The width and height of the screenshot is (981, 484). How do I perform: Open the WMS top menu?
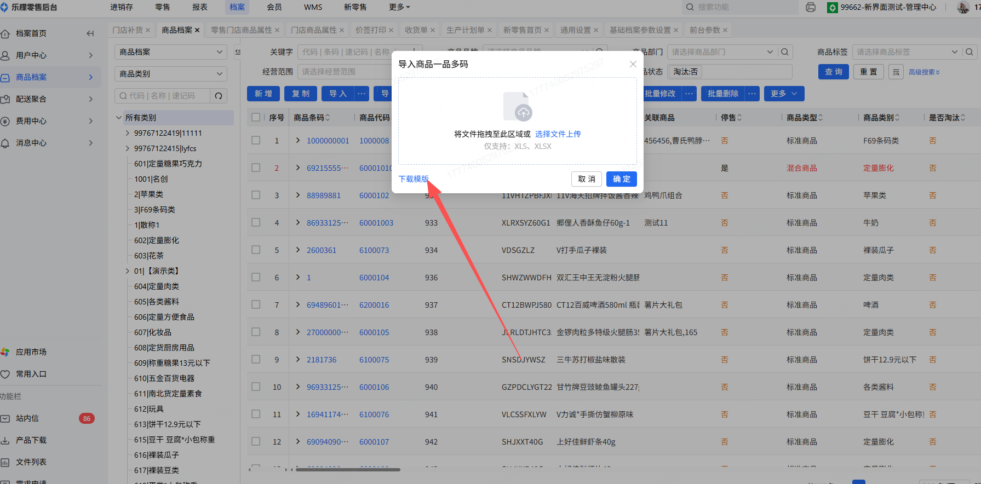click(x=313, y=7)
